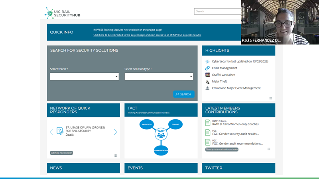The image size is (319, 179).
Task: Open the Metal Theft highlight
Action: pyautogui.click(x=219, y=82)
